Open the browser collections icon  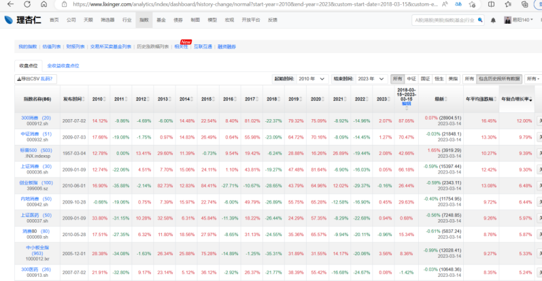(524, 4)
